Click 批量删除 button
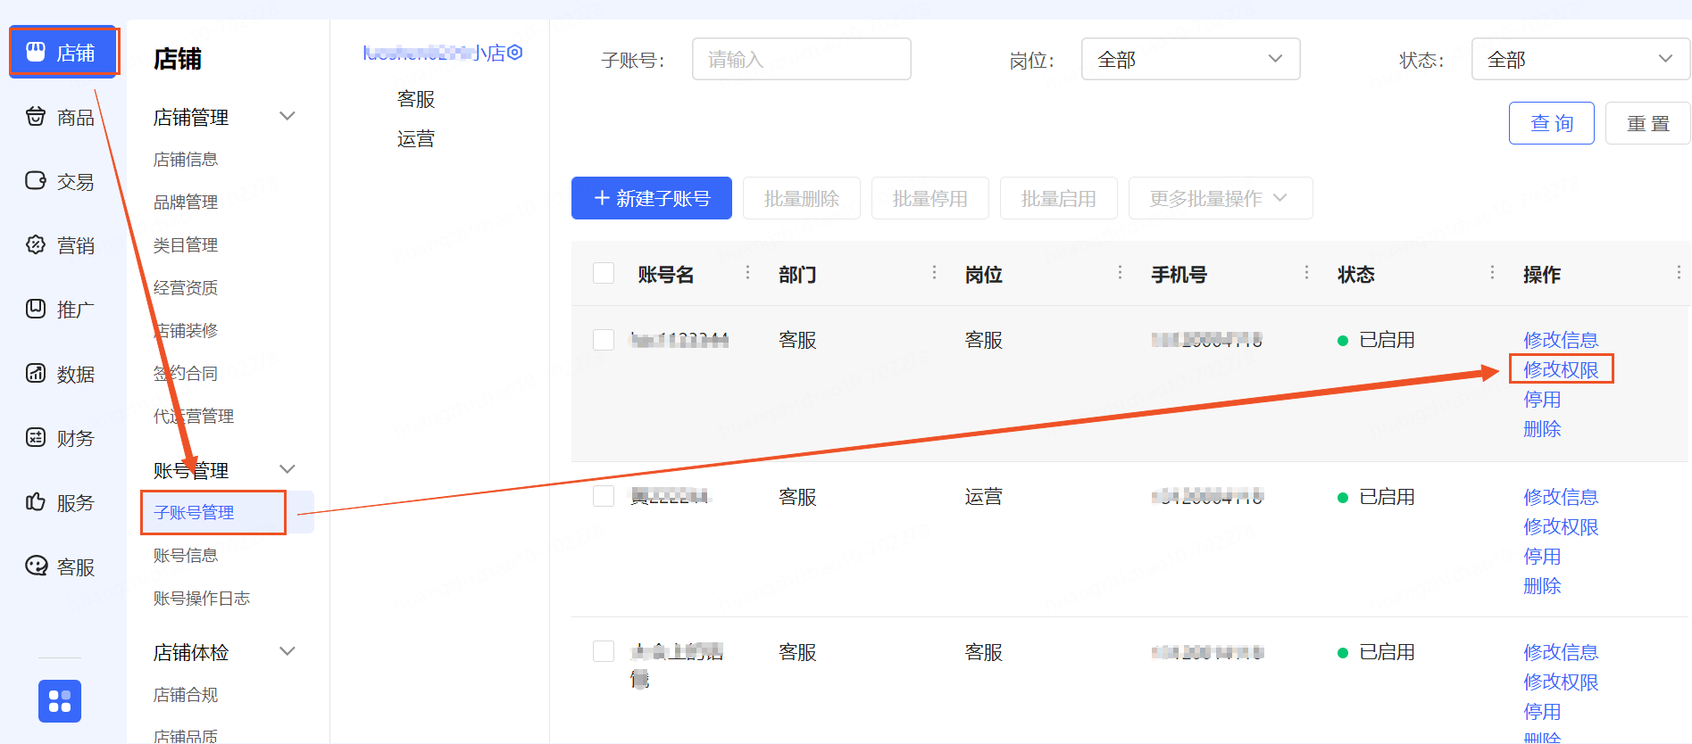1692x744 pixels. (802, 198)
